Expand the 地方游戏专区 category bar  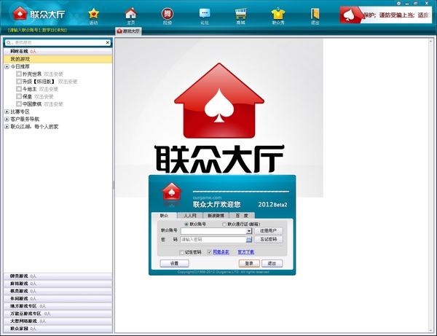58,306
